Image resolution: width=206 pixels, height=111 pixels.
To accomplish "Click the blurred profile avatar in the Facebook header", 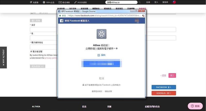I will (x=137, y=21).
